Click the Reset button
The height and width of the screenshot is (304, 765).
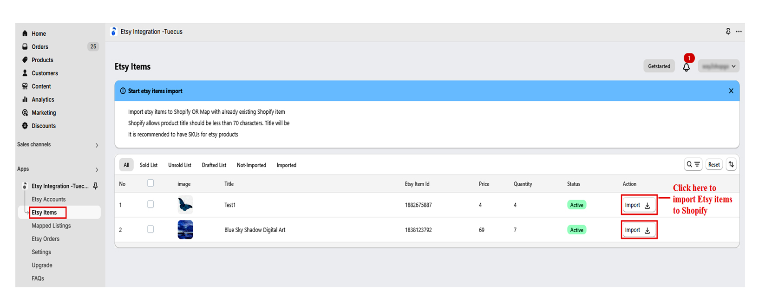click(714, 164)
